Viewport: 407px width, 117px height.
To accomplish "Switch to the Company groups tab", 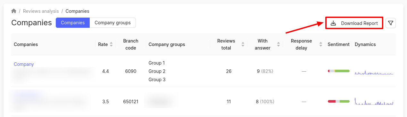I will (112, 23).
